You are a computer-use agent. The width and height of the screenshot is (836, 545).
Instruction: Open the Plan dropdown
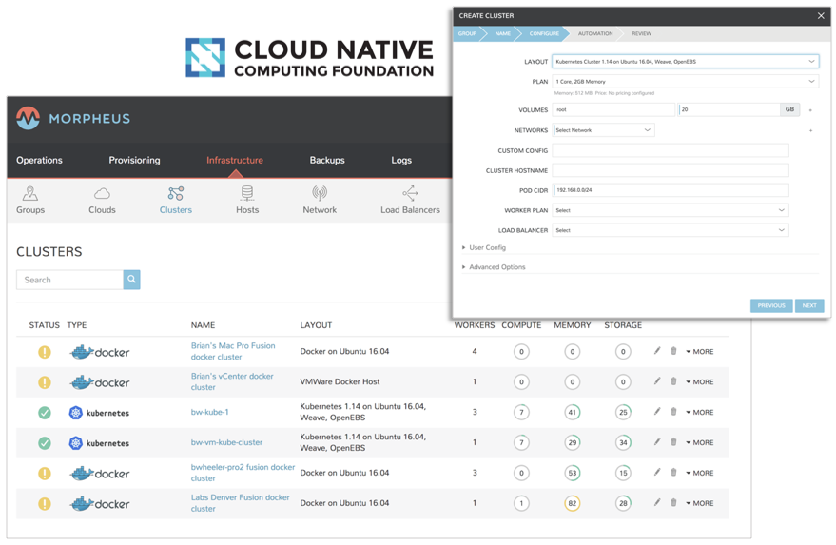click(x=685, y=82)
